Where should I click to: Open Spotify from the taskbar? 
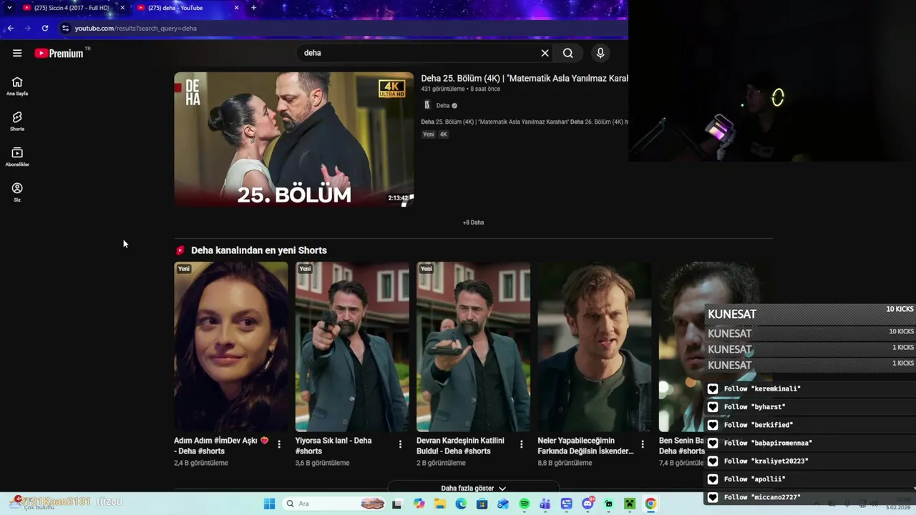525,504
